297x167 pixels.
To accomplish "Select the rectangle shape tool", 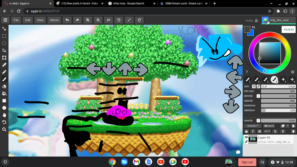I will click(4, 101).
